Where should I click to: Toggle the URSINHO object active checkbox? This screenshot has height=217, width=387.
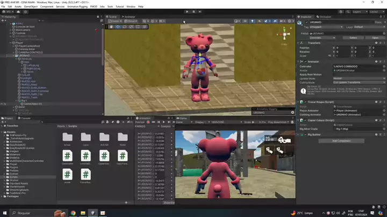(307, 22)
